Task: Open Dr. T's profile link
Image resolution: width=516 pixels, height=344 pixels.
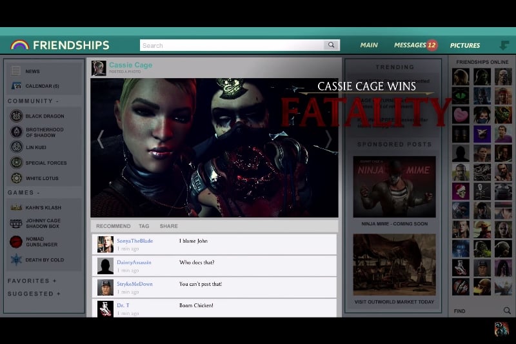Action: [123, 305]
